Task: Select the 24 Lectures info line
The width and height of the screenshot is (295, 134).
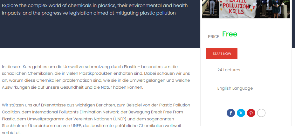Action: (229, 70)
